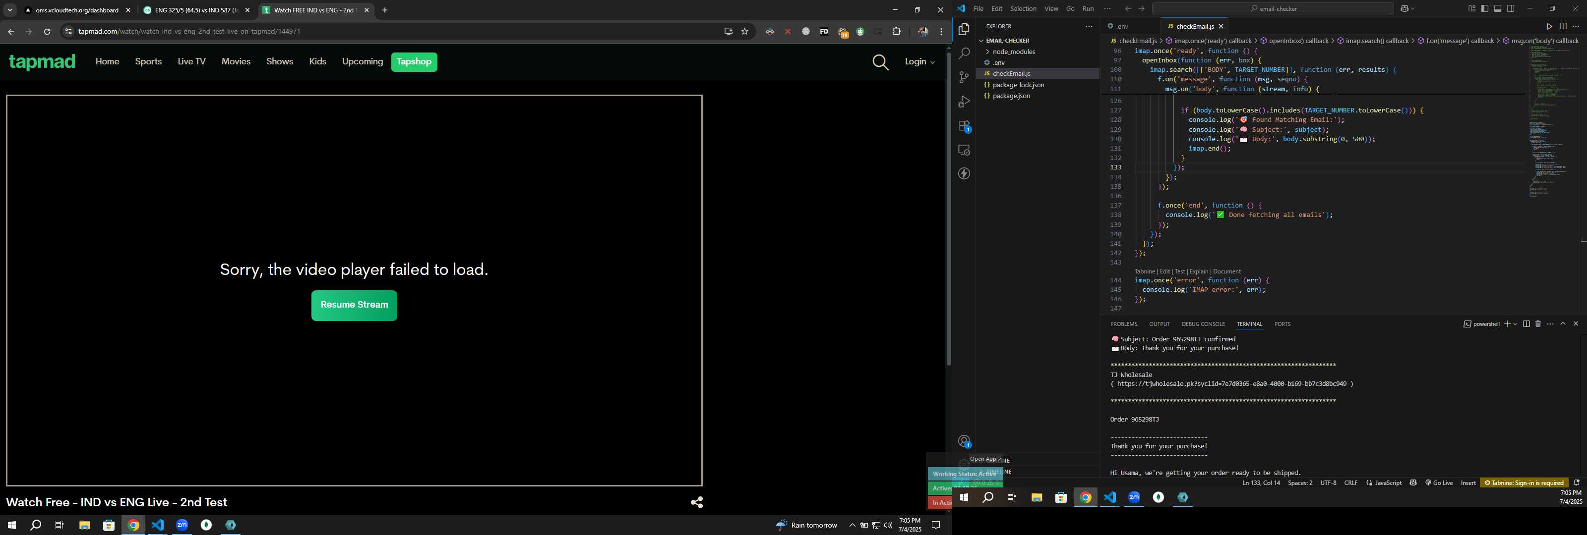
Task: Maximize the terminal panel size chevron
Action: coord(1563,324)
